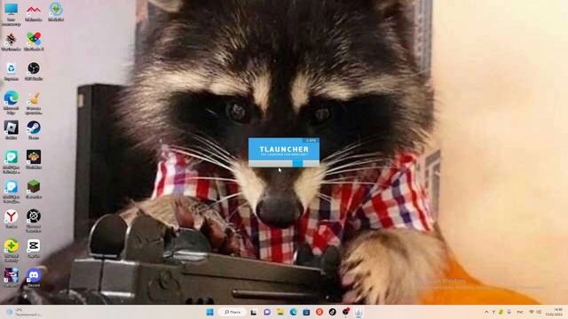This screenshot has width=568, height=319.
Task: Open the weather widget on the taskbar
Action: click(x=24, y=313)
